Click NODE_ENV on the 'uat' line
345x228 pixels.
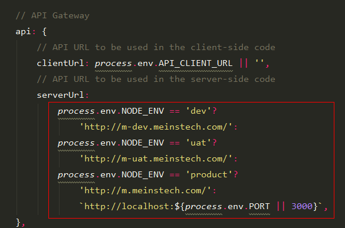(x=143, y=143)
